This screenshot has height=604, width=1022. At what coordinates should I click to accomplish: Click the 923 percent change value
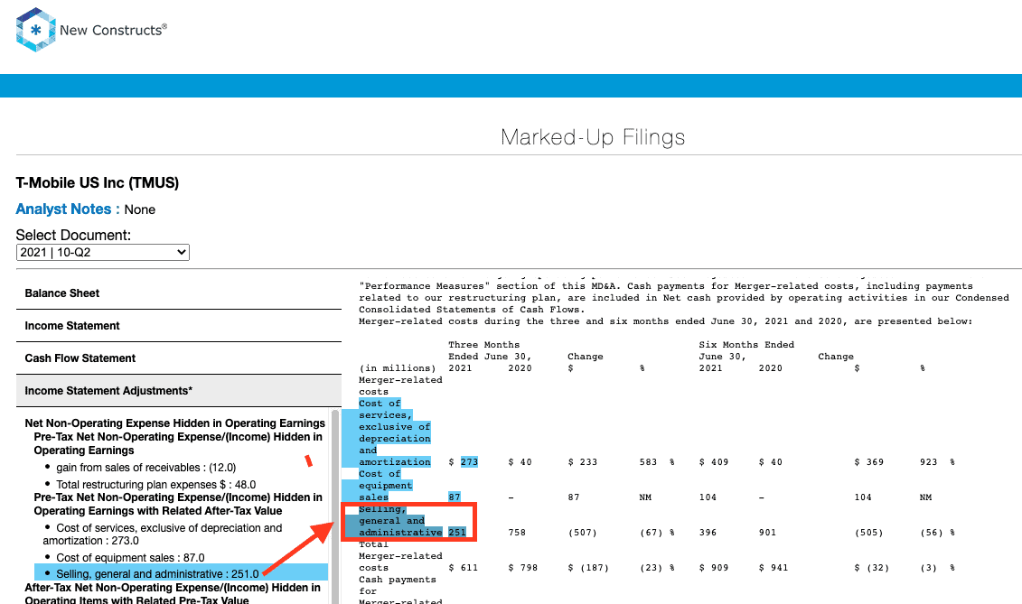coord(929,462)
